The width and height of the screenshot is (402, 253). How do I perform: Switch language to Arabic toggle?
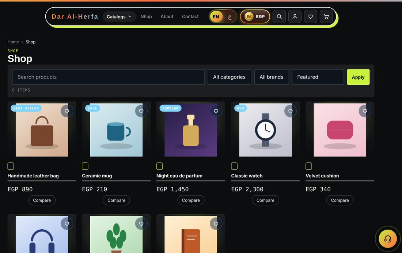point(230,17)
